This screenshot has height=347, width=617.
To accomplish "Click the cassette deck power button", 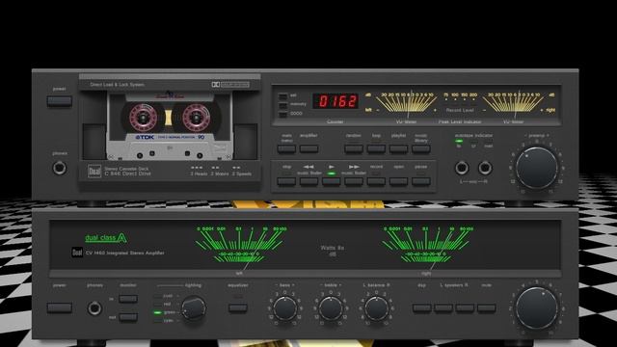I will (x=60, y=101).
